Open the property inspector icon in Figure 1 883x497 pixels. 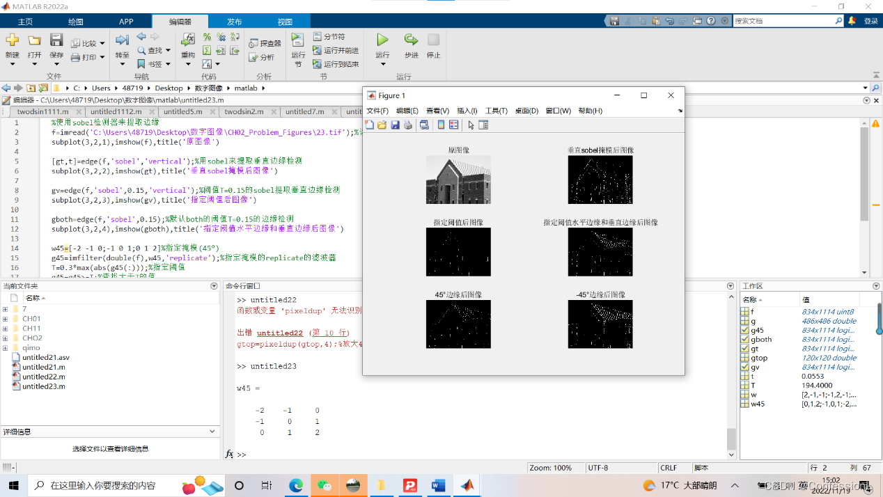483,125
